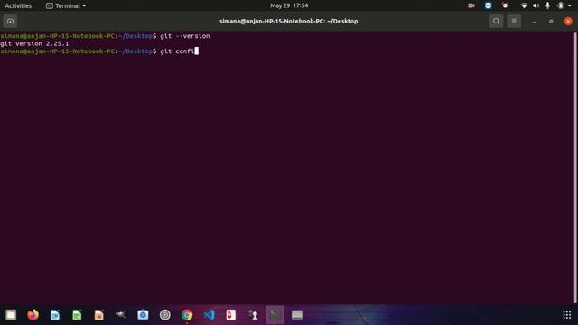This screenshot has height=325, width=578.
Task: Open the concentric-circle app in dock
Action: click(x=164, y=315)
